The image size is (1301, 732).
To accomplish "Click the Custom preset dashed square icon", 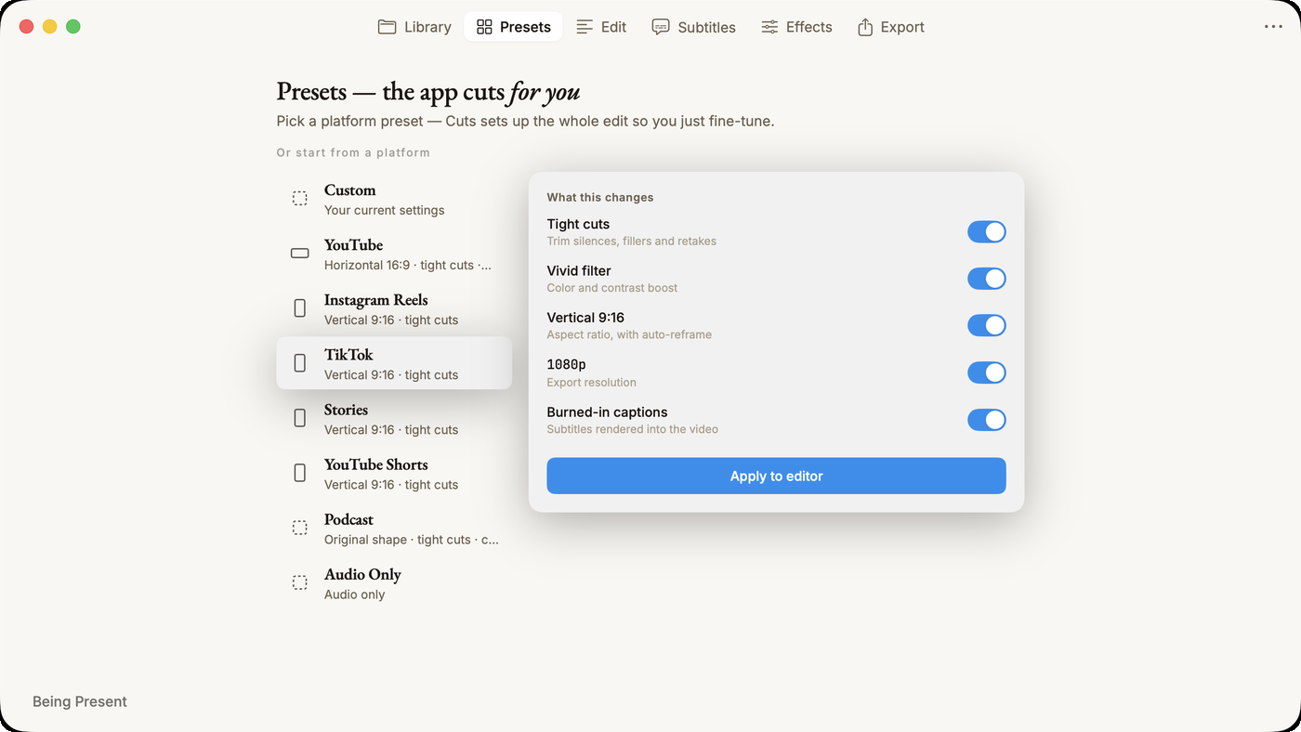I will pos(300,199).
